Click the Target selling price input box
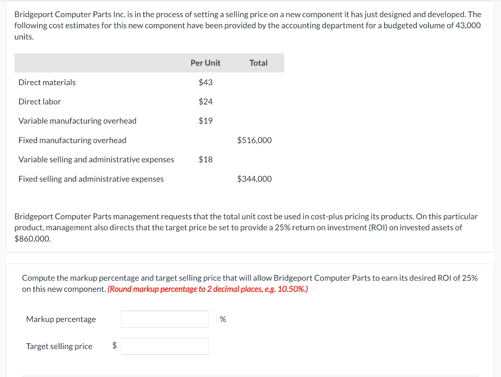Viewport: 501px width, 377px height. point(165,346)
